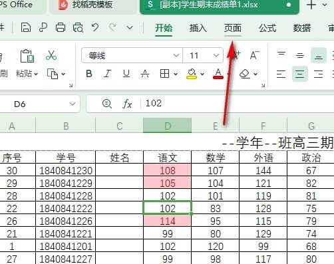Open new tab with plus button
Viewport: 334px width, 264px height.
[x=311, y=5]
